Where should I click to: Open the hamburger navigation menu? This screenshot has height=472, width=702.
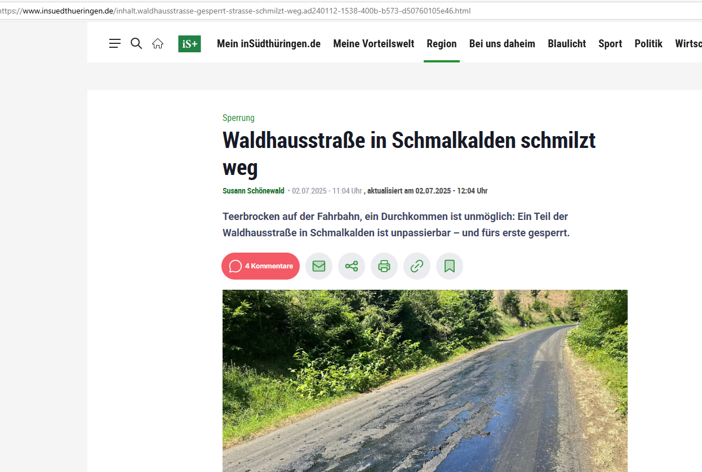coord(115,43)
